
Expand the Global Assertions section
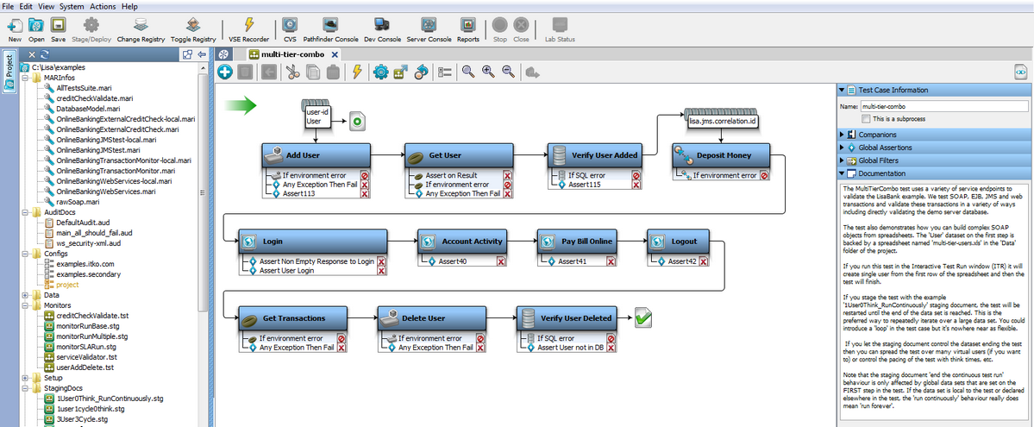point(843,148)
